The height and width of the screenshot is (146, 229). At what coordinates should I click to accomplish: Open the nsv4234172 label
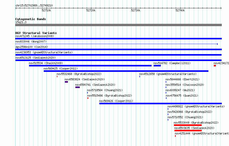[221, 63]
